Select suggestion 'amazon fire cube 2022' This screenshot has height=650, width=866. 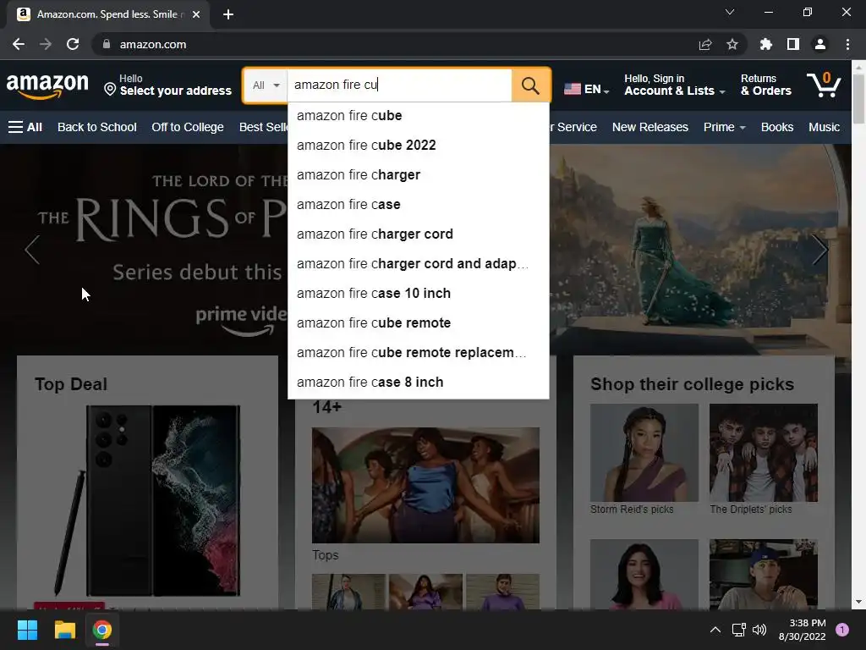[x=418, y=146]
